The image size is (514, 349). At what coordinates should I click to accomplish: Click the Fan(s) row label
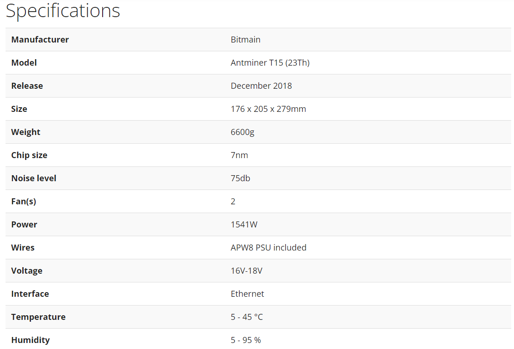click(24, 202)
